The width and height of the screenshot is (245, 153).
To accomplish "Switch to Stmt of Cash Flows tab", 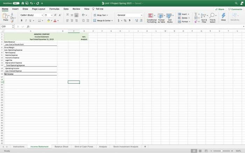I will point(84,147).
